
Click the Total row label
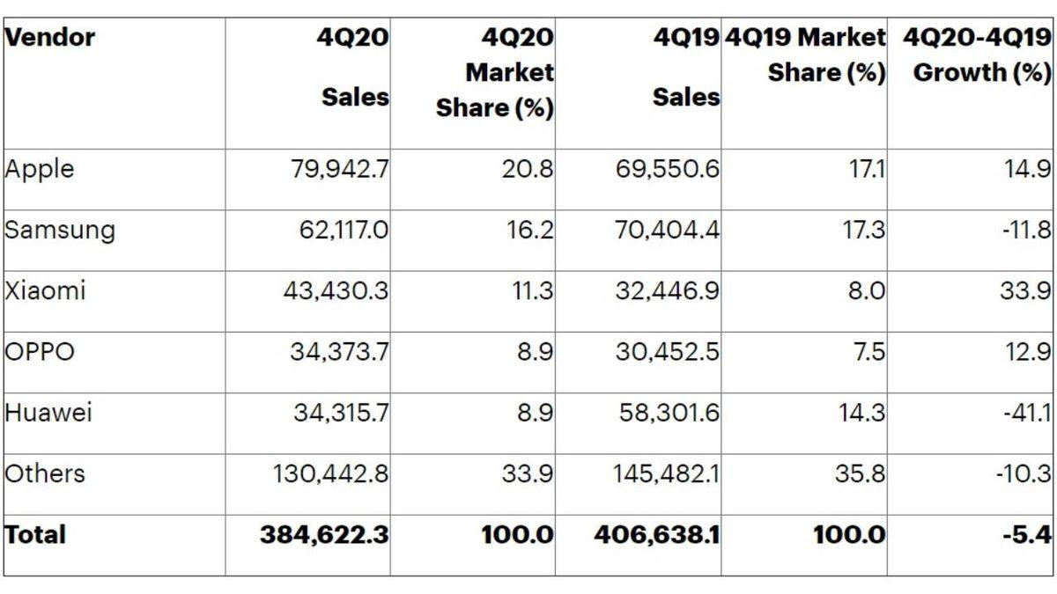point(35,534)
